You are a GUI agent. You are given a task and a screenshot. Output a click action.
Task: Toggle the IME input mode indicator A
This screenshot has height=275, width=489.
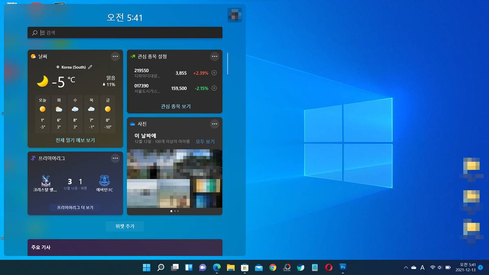point(423,267)
